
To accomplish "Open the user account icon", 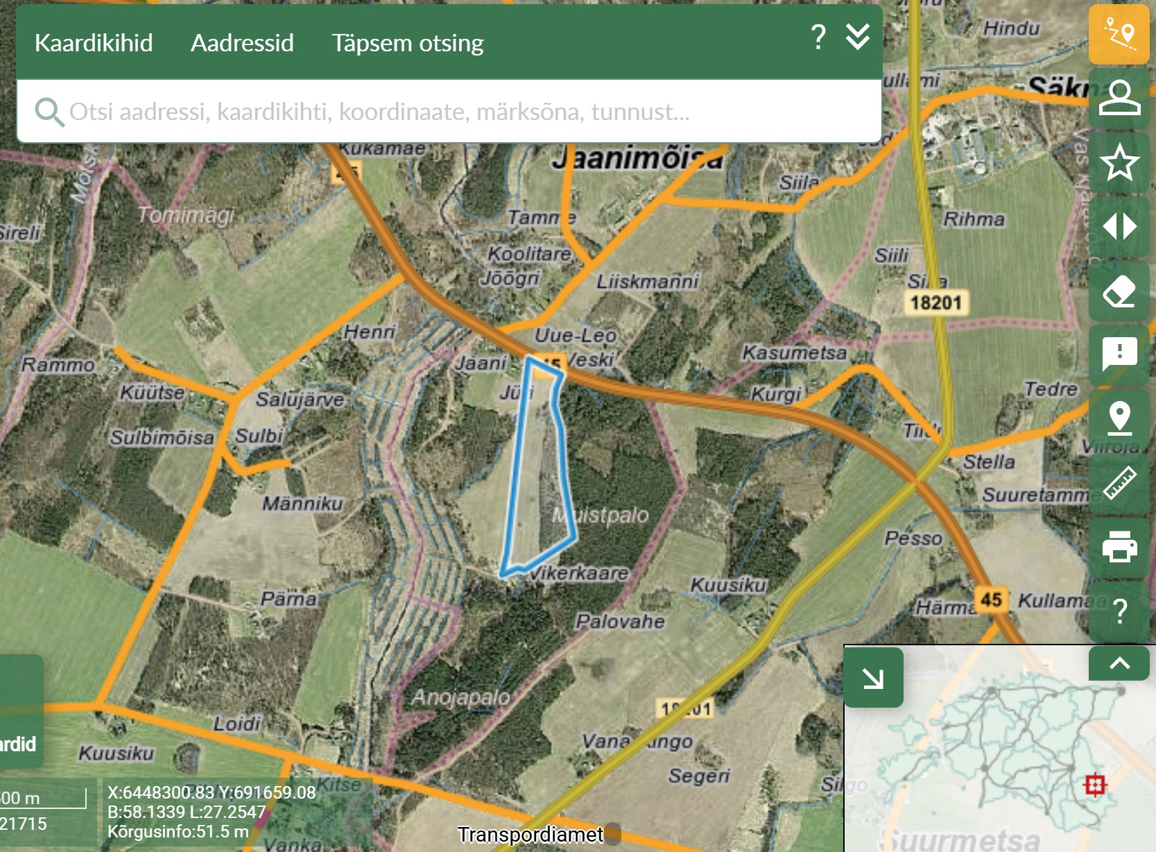I will coord(1119,98).
